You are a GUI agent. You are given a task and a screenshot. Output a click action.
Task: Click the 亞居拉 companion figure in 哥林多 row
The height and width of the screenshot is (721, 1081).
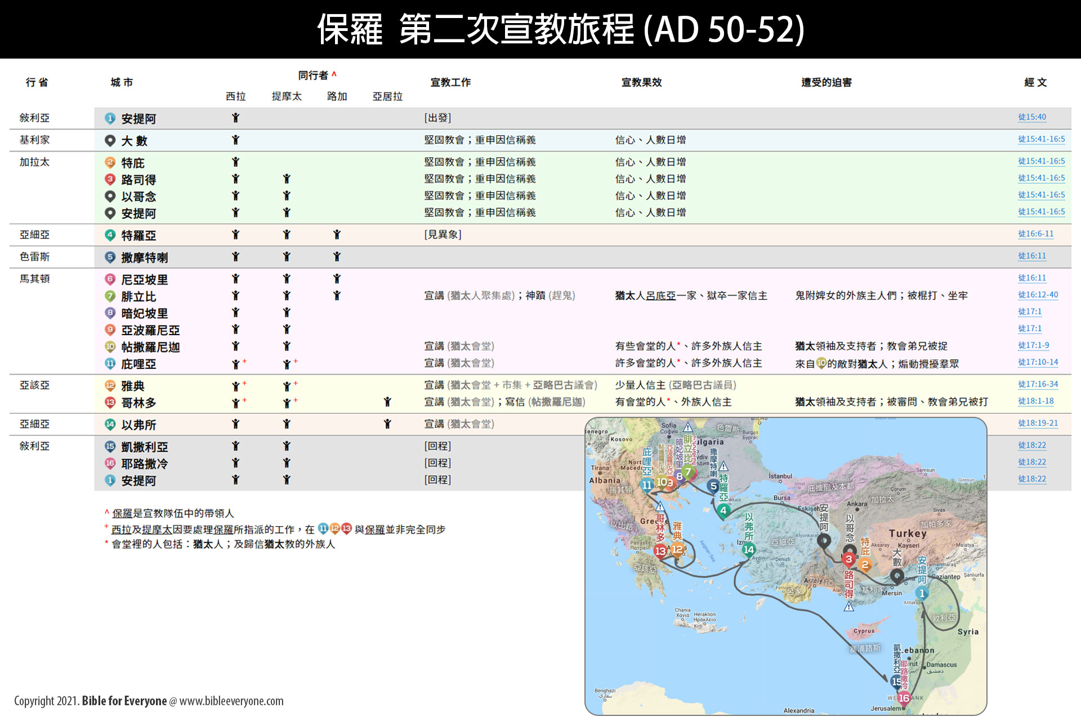(387, 402)
